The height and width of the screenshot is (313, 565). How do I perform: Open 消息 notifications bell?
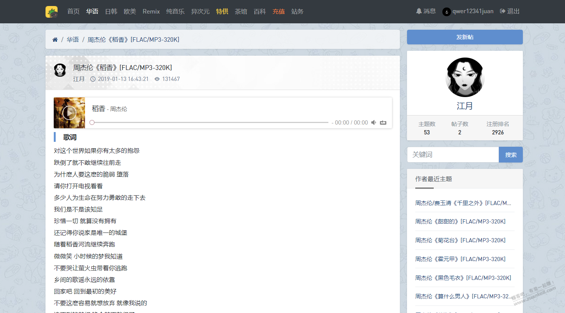(426, 11)
